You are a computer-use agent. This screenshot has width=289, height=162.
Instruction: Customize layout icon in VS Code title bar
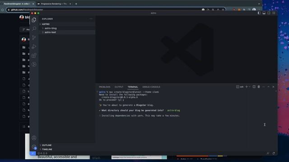click(274, 13)
